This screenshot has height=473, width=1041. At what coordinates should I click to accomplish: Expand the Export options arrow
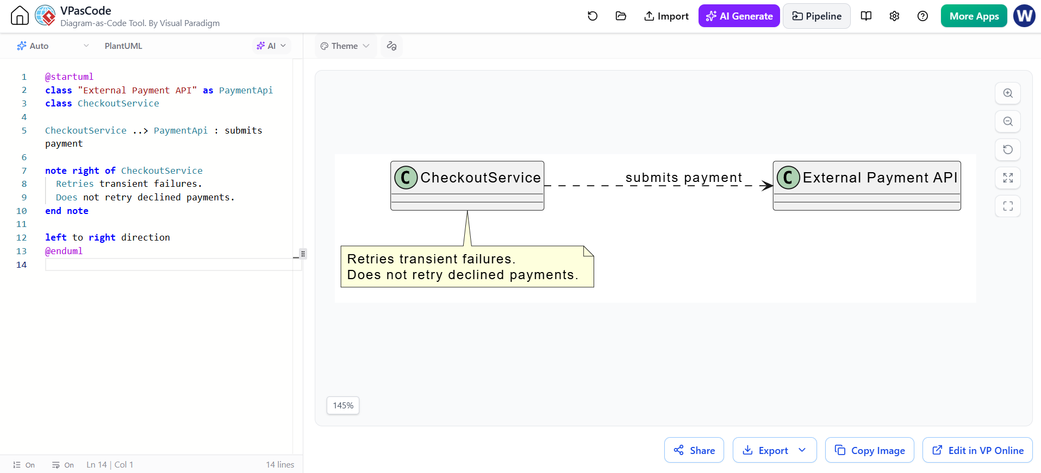802,450
